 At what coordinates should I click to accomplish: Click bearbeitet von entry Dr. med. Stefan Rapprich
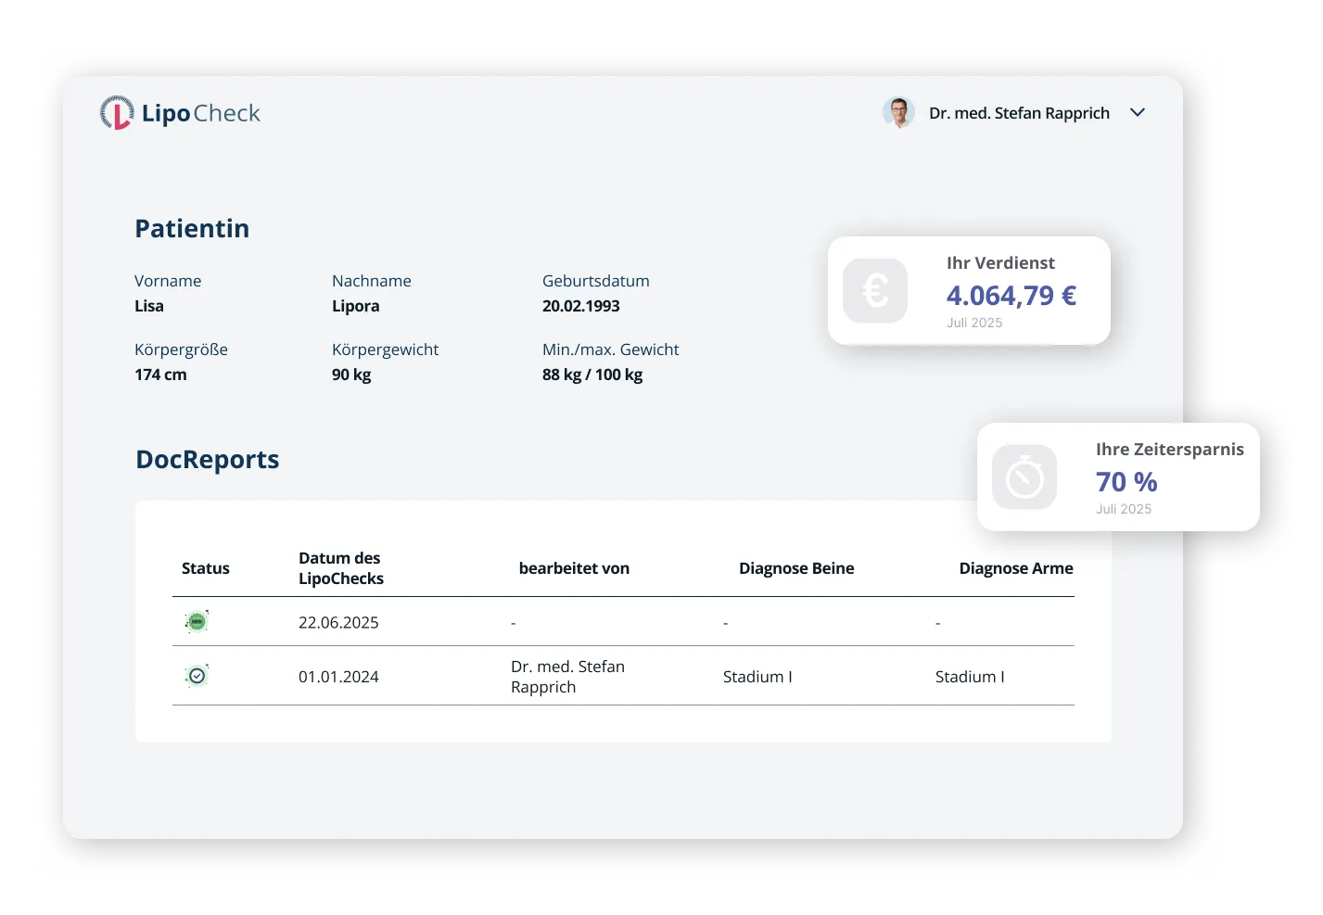[568, 676]
